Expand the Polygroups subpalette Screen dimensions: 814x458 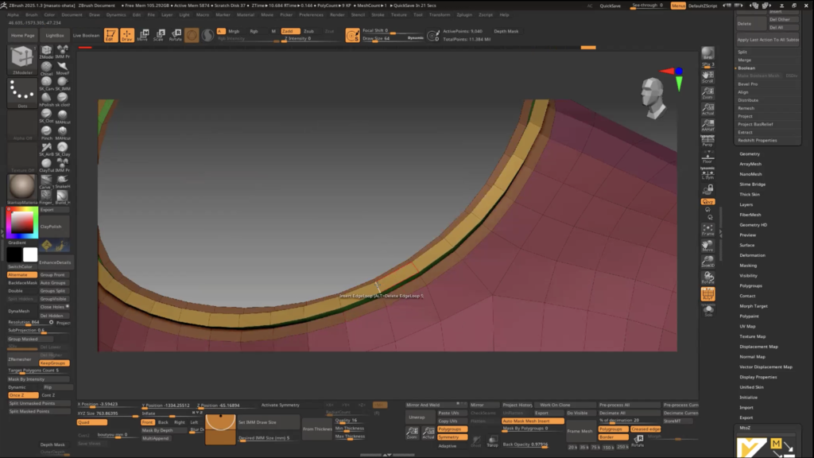click(750, 285)
